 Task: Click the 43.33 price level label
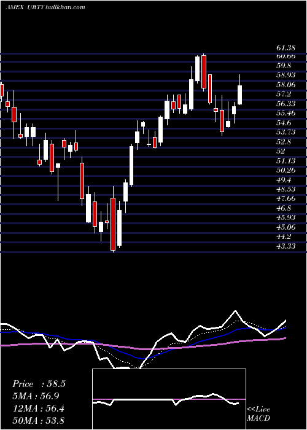[286, 246]
